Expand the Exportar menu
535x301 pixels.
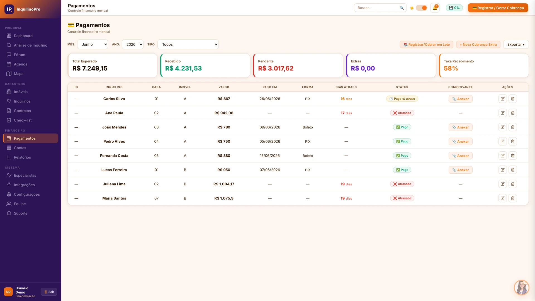pyautogui.click(x=516, y=44)
